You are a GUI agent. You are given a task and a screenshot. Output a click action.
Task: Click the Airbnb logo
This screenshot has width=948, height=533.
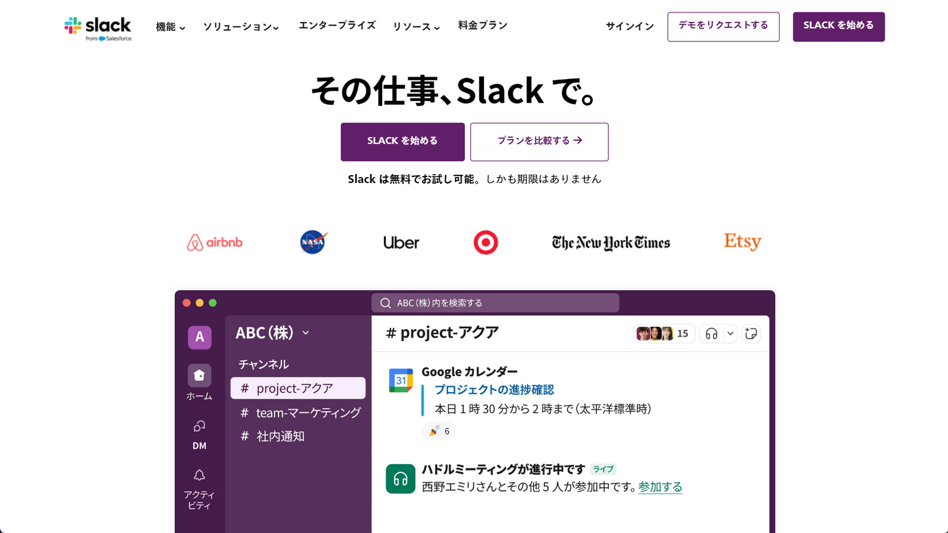(x=214, y=242)
